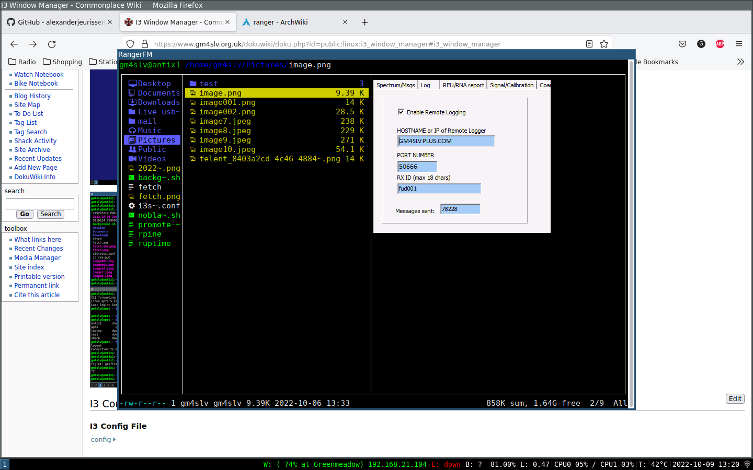Toggle Enable Remote Logging checkbox

pos(401,112)
